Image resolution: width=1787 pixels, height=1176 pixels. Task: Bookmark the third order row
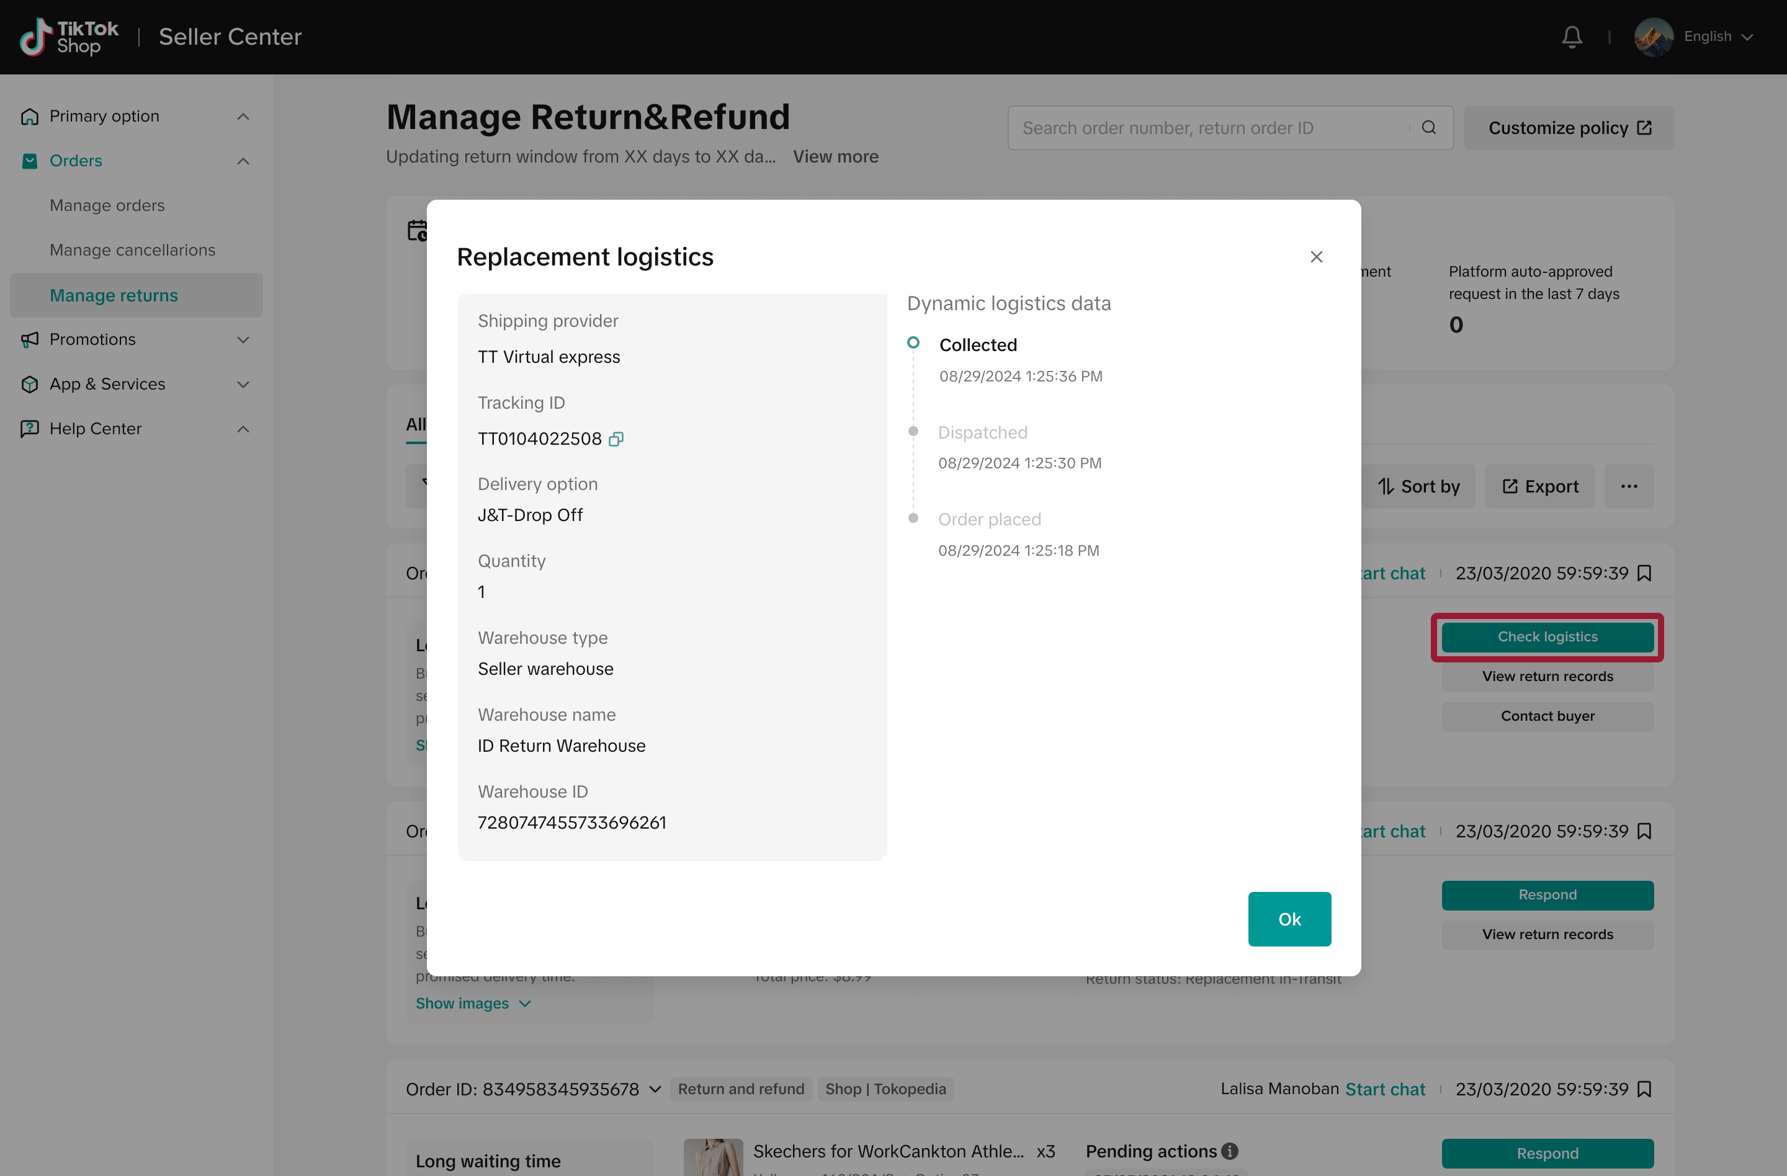click(x=1644, y=1089)
